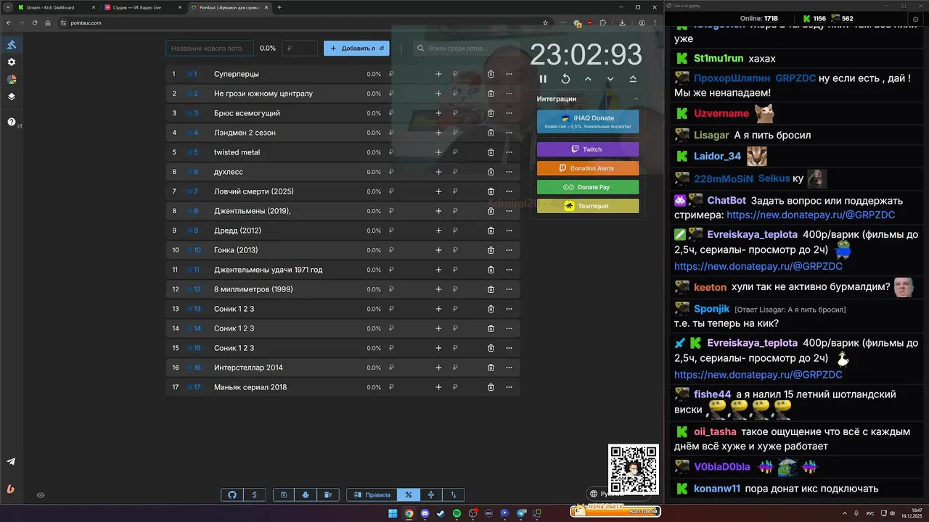Connect the Twitch integration
Viewport: 929px width, 522px height.
click(588, 149)
